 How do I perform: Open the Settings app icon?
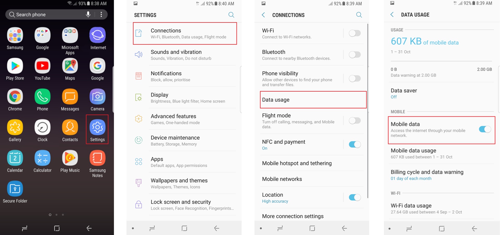97,127
